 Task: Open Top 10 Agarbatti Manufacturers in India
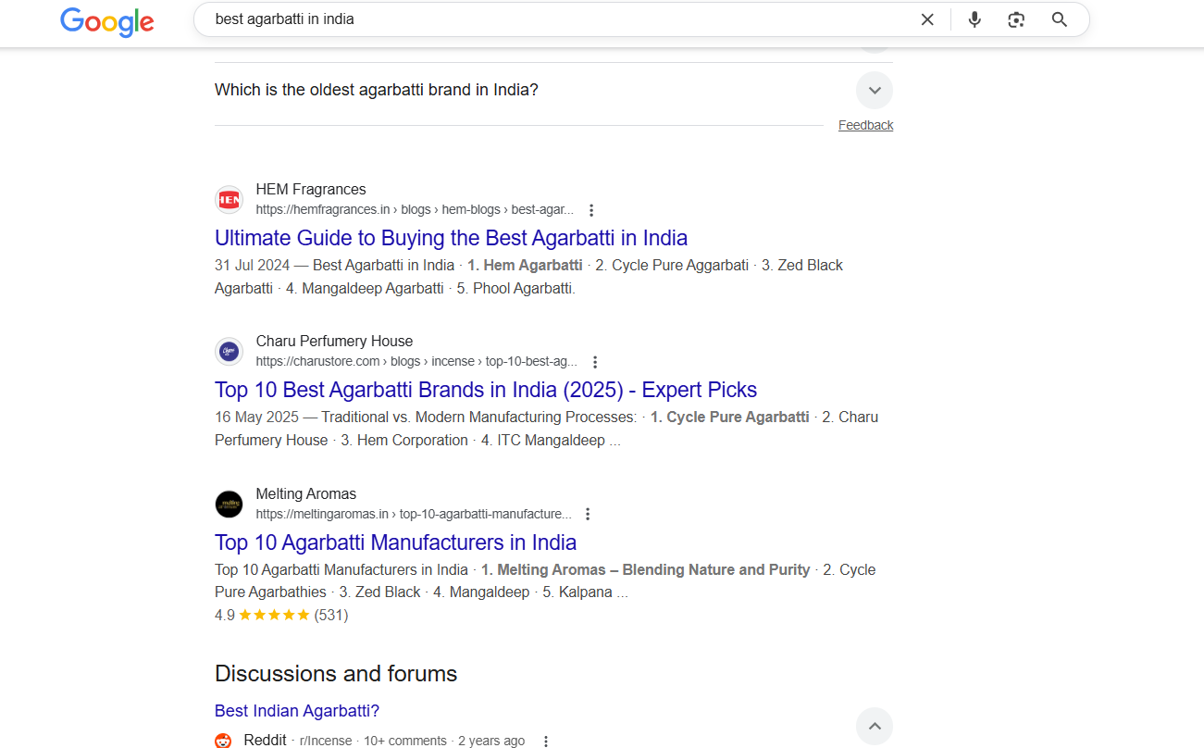[x=395, y=542]
